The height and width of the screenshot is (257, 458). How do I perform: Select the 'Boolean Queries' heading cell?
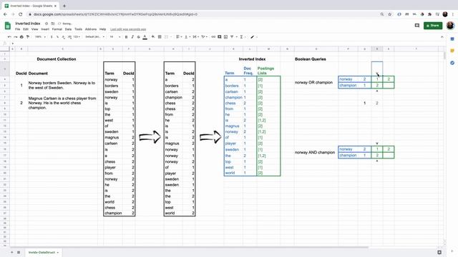pos(310,59)
